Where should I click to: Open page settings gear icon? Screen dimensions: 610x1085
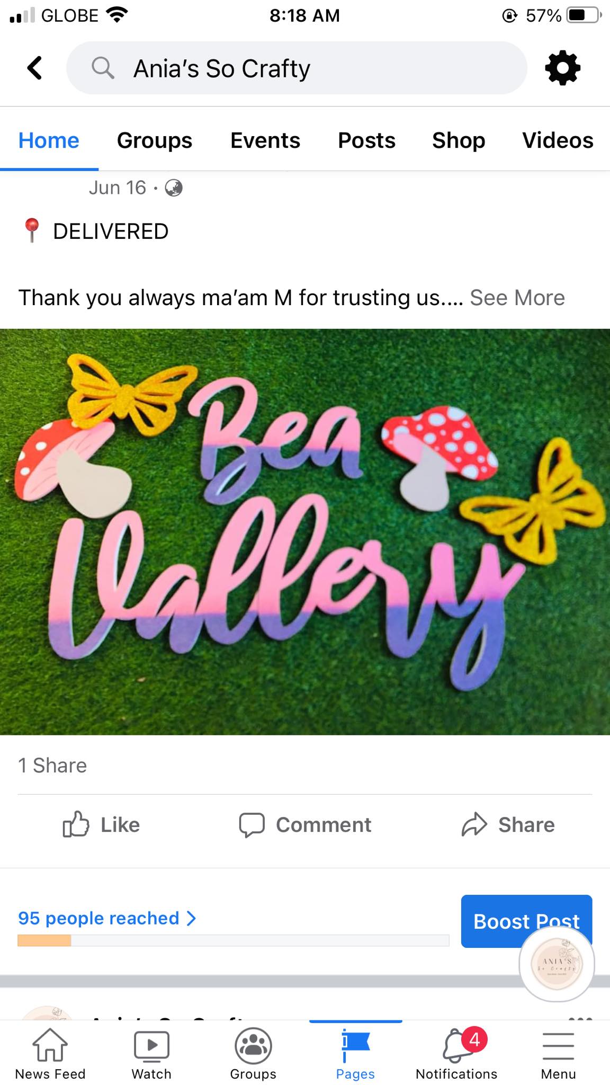tap(562, 68)
